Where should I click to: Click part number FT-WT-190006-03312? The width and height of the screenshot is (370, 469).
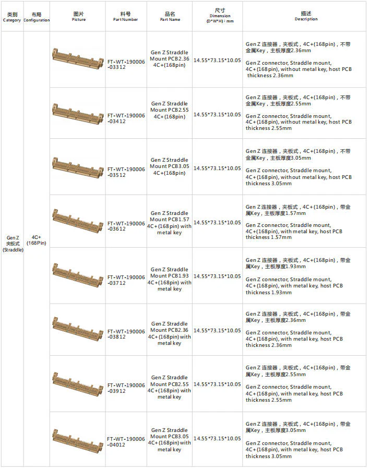pyautogui.click(x=126, y=64)
